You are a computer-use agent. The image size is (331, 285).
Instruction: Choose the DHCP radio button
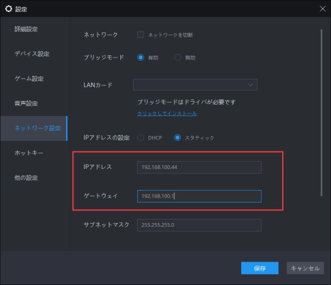click(141, 138)
